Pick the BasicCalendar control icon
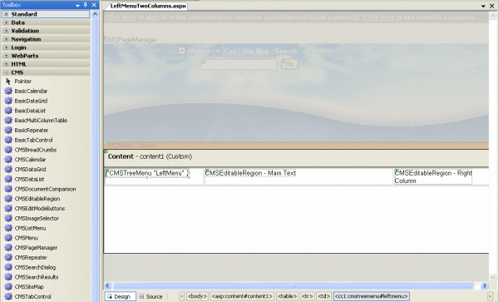The height and width of the screenshot is (302, 499). [8, 91]
